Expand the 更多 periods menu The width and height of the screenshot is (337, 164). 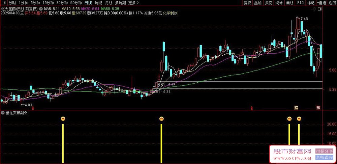133,3
